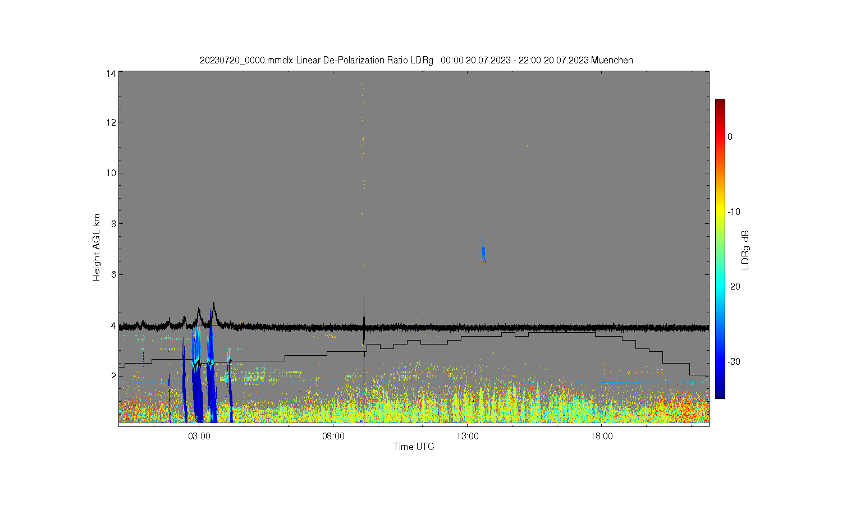The height and width of the screenshot is (505, 842).
Task: Click the dark blue bottom of colorbar
Action: 720,394
